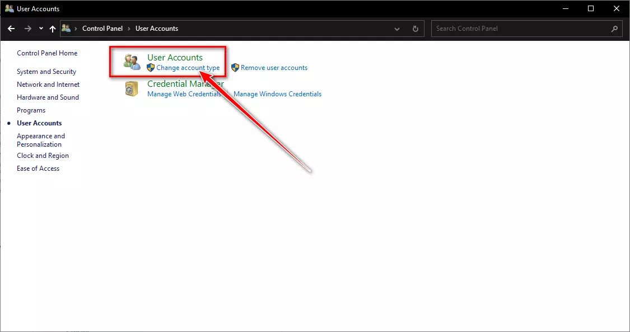The height and width of the screenshot is (332, 630).
Task: Click the Credential Manager safe icon
Action: 132,88
